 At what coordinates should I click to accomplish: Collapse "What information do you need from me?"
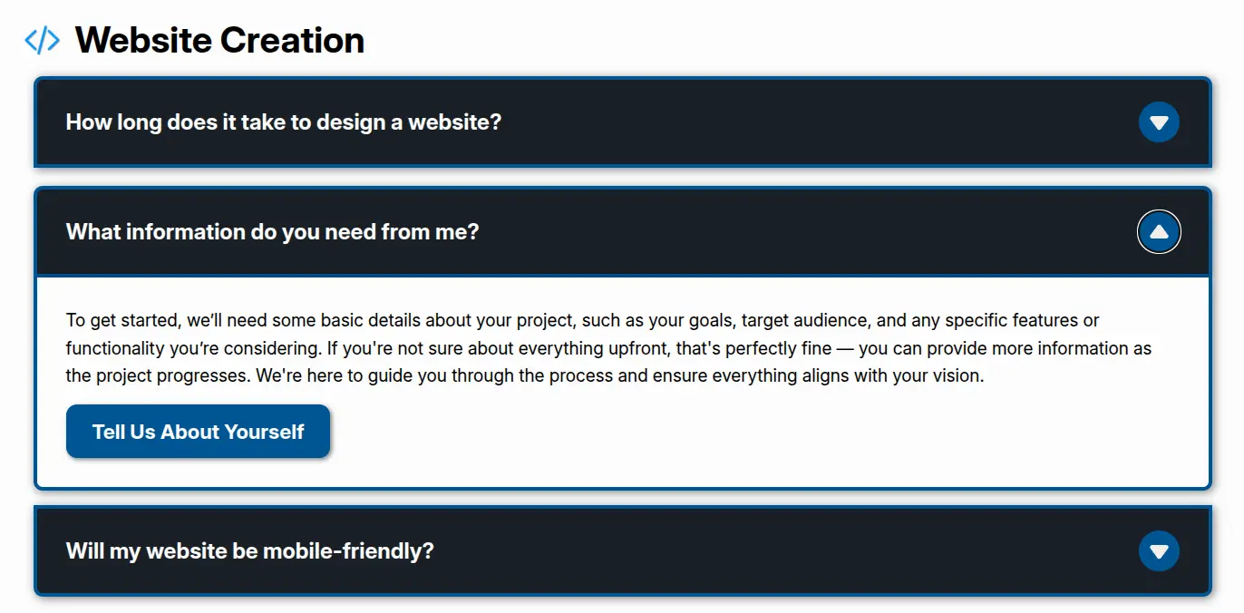(272, 232)
